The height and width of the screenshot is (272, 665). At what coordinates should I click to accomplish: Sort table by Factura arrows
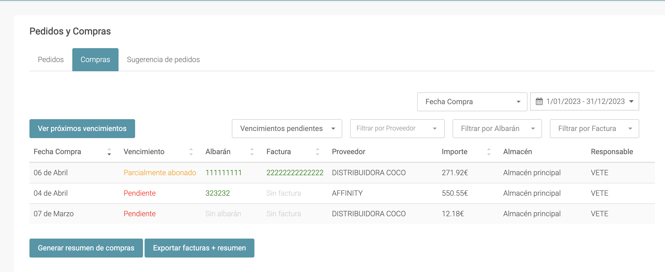[318, 152]
